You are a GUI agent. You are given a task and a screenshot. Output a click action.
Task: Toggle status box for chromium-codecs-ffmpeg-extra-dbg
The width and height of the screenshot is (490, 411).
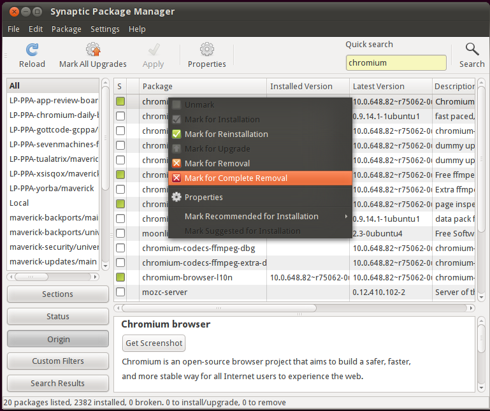tap(120, 263)
